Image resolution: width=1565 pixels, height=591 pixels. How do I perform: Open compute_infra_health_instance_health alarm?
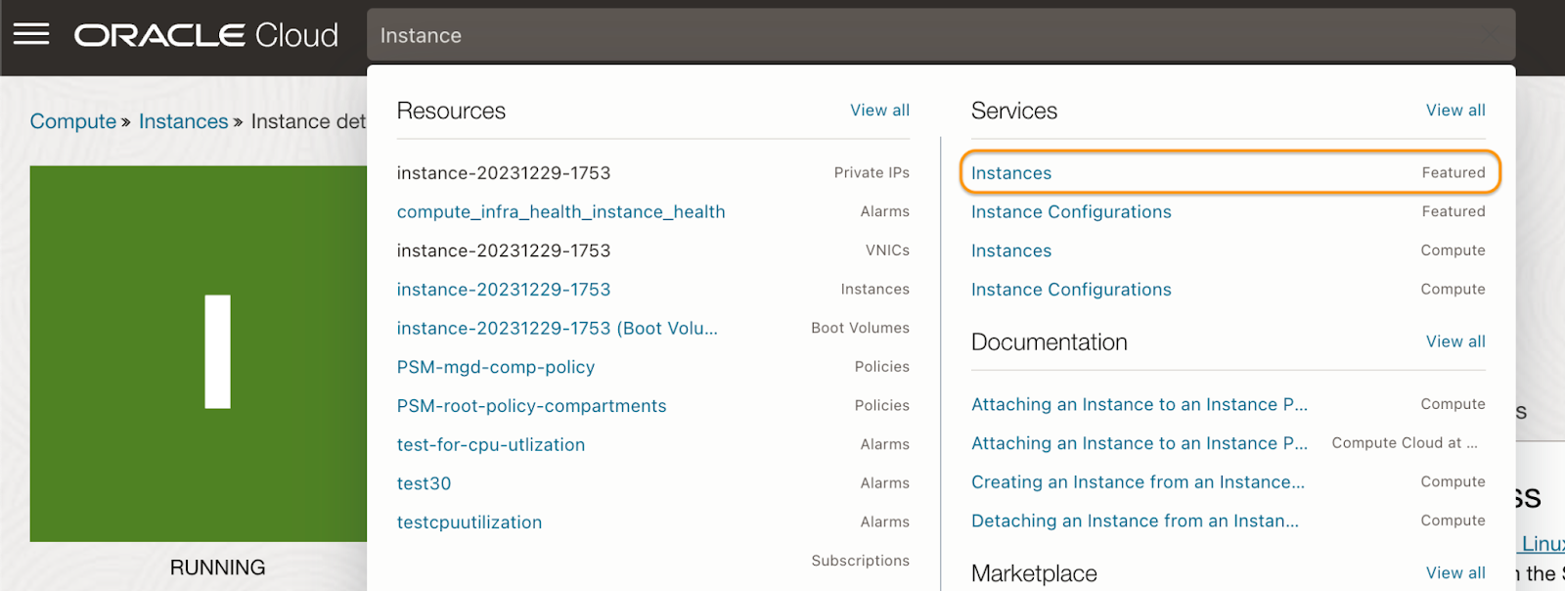click(x=560, y=211)
